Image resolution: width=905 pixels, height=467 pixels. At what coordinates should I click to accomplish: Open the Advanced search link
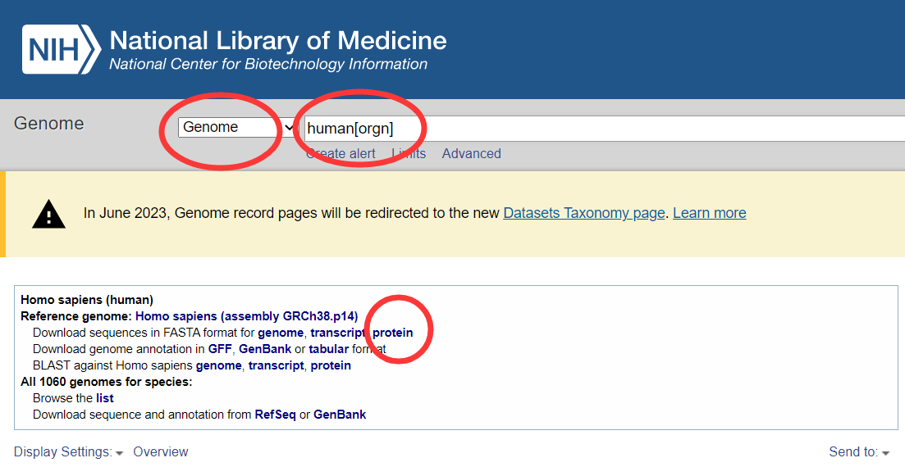472,154
